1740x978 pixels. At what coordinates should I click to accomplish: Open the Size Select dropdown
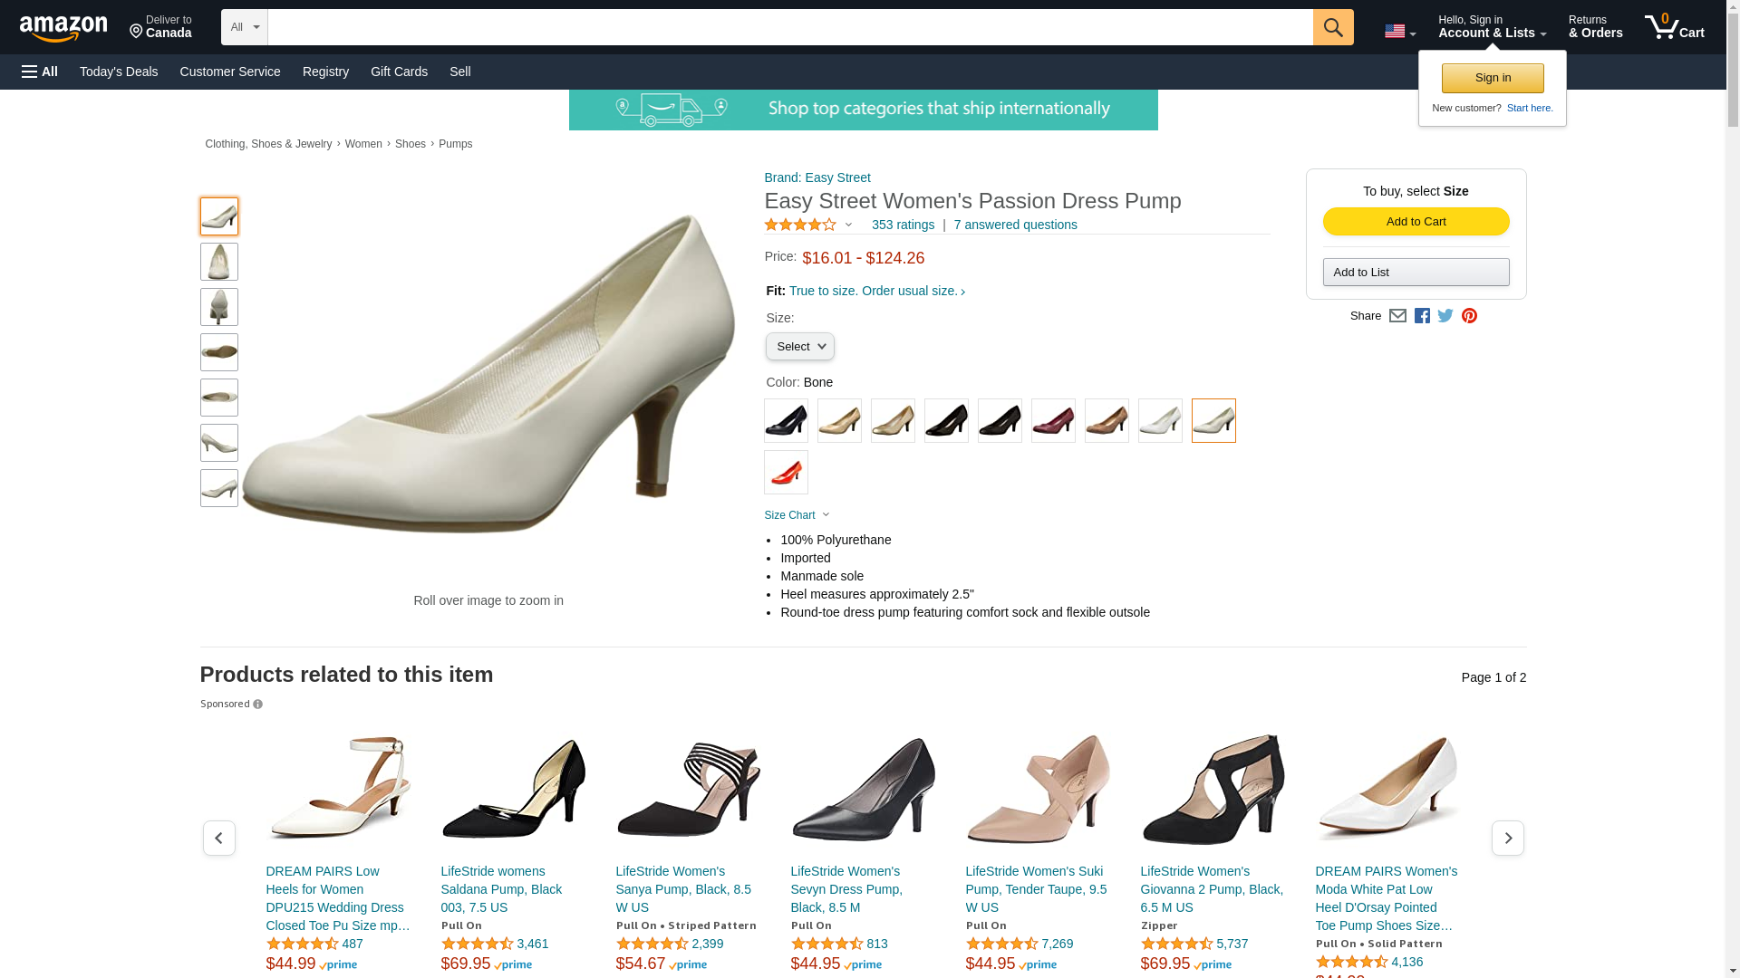point(799,347)
